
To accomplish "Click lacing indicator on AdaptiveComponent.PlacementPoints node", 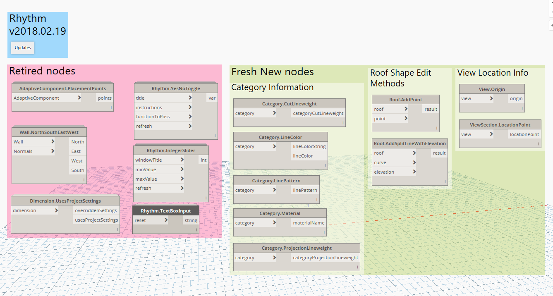I will (111, 107).
